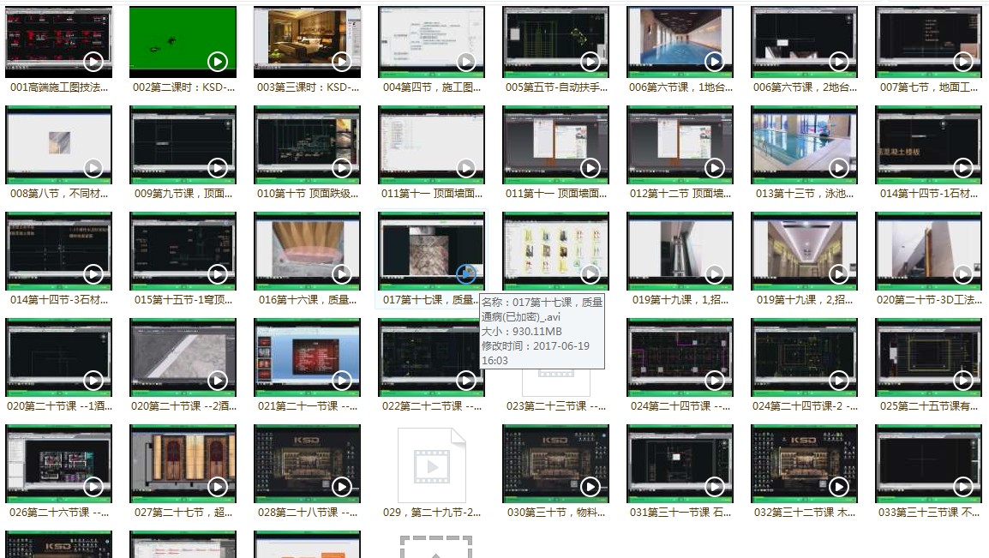Click the file name 008第八节，不同材...

[x=59, y=194]
